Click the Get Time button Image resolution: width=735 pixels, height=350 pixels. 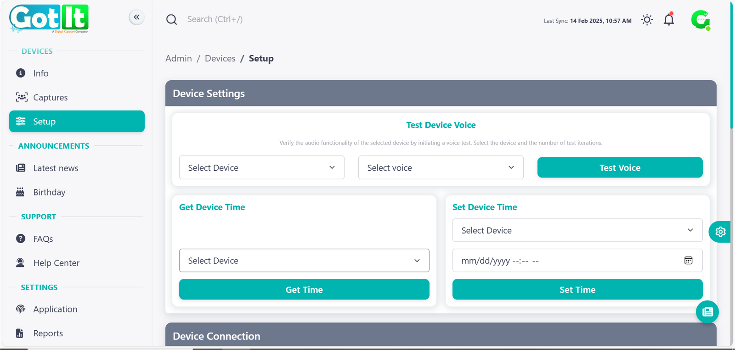304,289
